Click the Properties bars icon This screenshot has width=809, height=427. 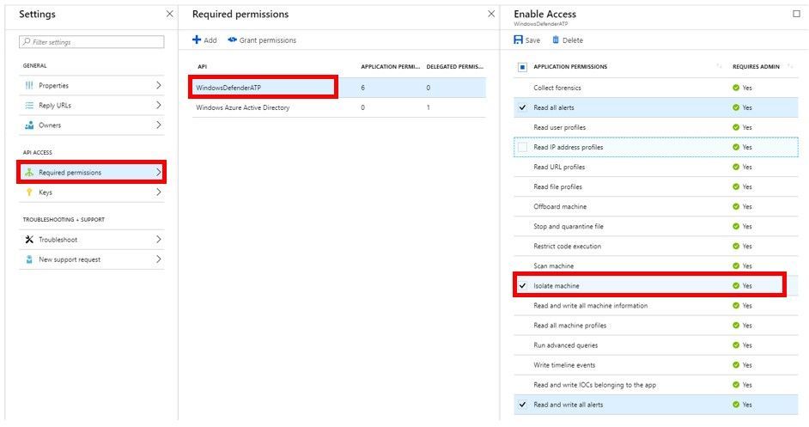29,86
